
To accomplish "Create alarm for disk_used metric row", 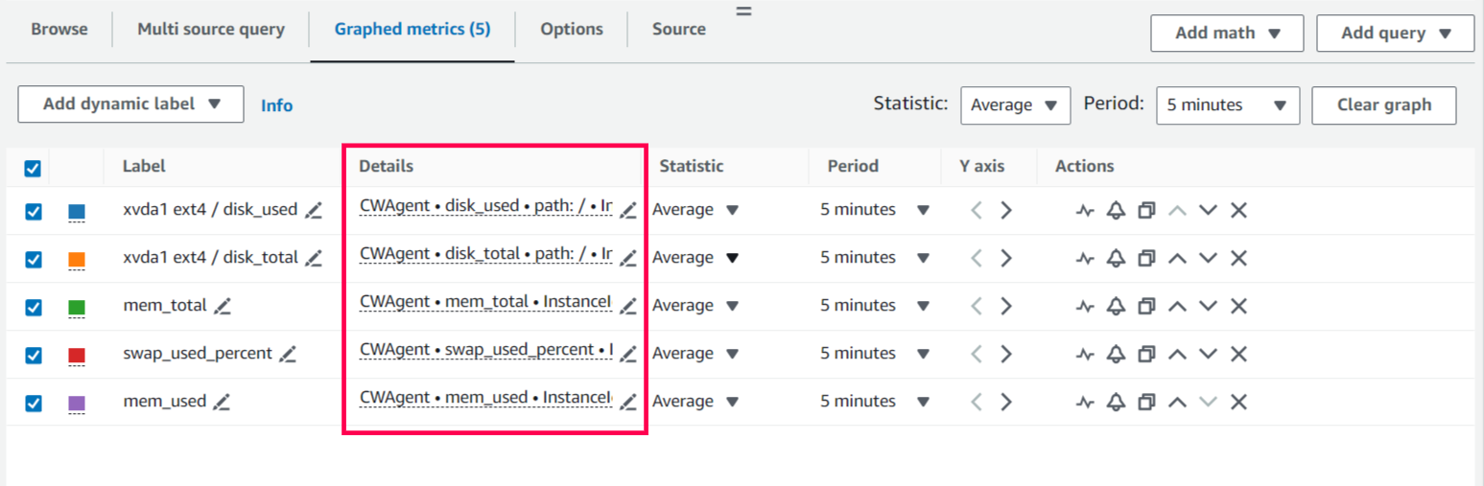I will point(1115,211).
